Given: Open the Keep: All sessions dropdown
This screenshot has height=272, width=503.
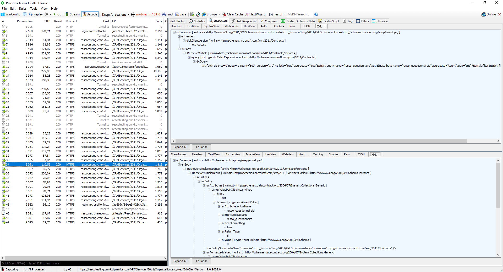Looking at the screenshot, I should (x=116, y=14).
